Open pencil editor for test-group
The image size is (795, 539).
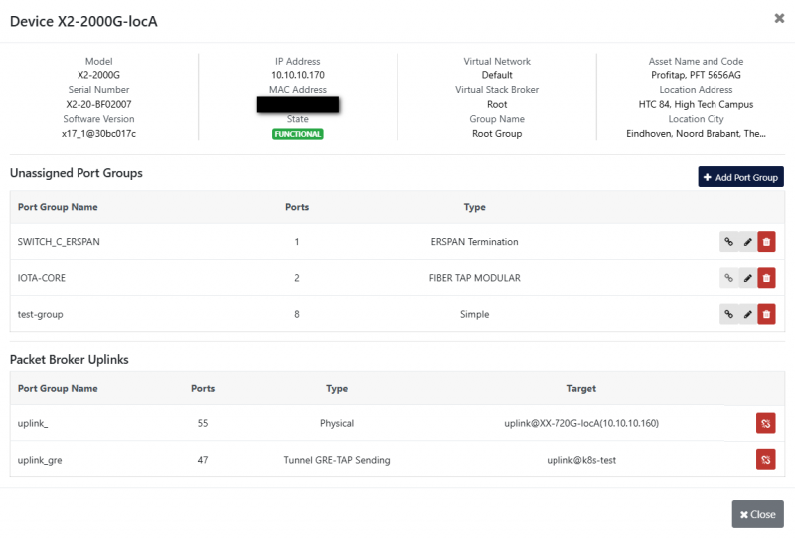pos(747,314)
